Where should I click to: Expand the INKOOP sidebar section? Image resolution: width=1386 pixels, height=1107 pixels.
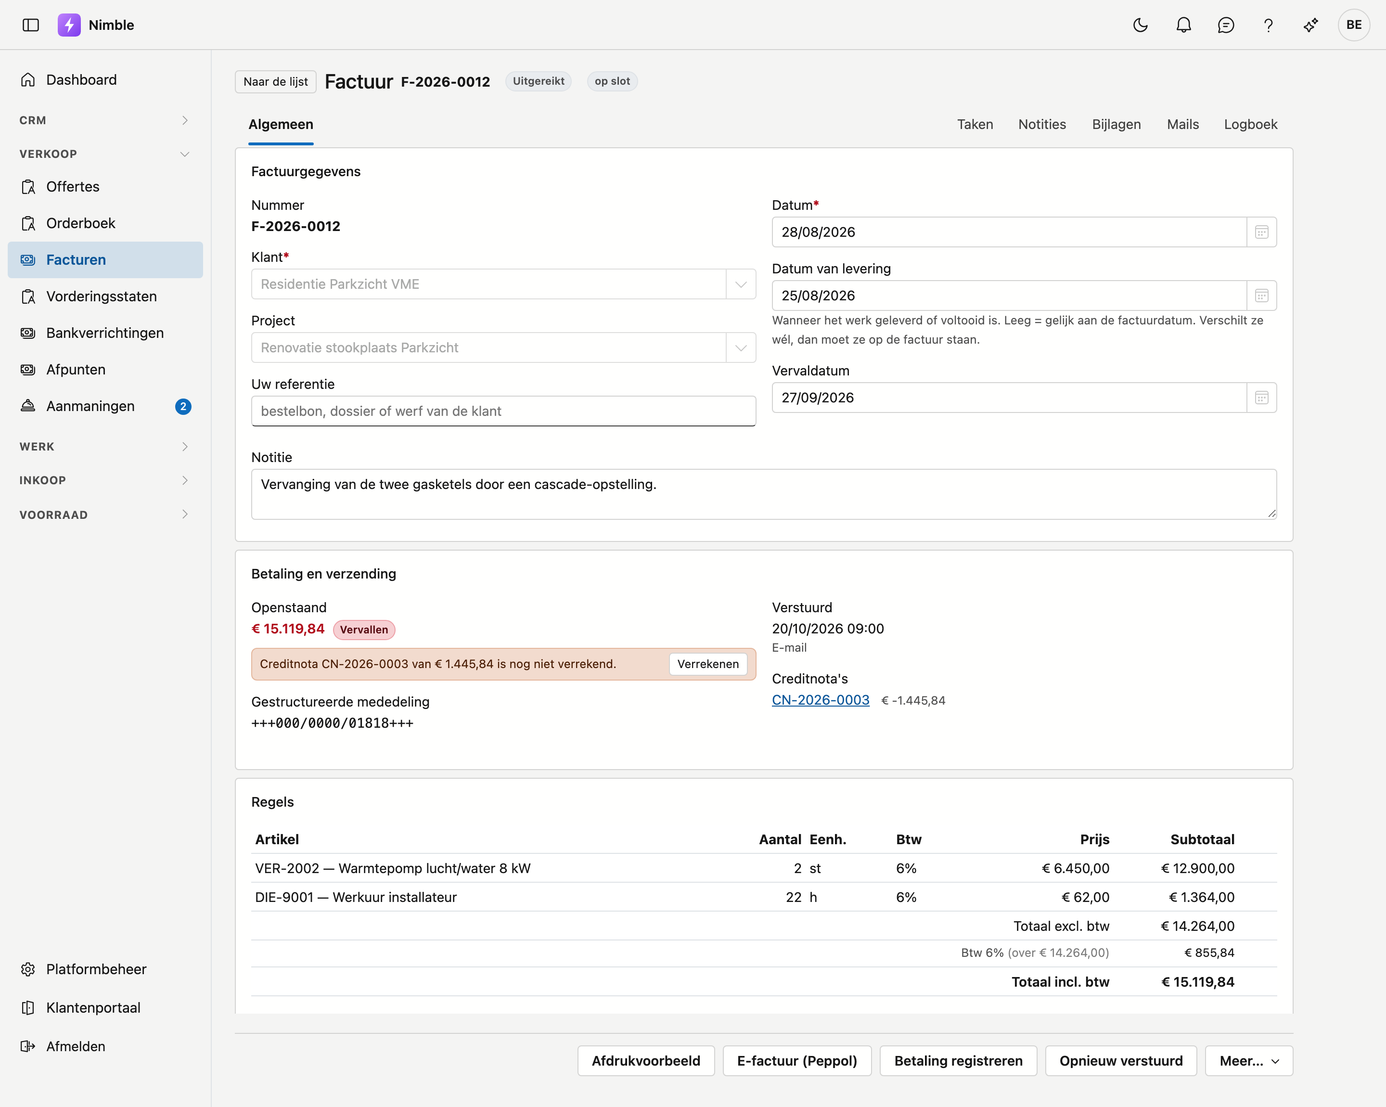[105, 480]
